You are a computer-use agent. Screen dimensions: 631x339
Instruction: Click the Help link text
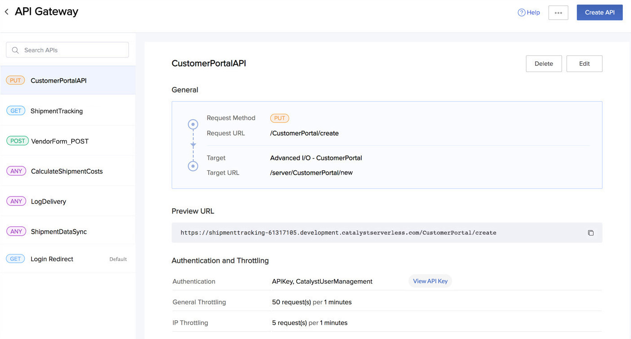click(x=533, y=13)
